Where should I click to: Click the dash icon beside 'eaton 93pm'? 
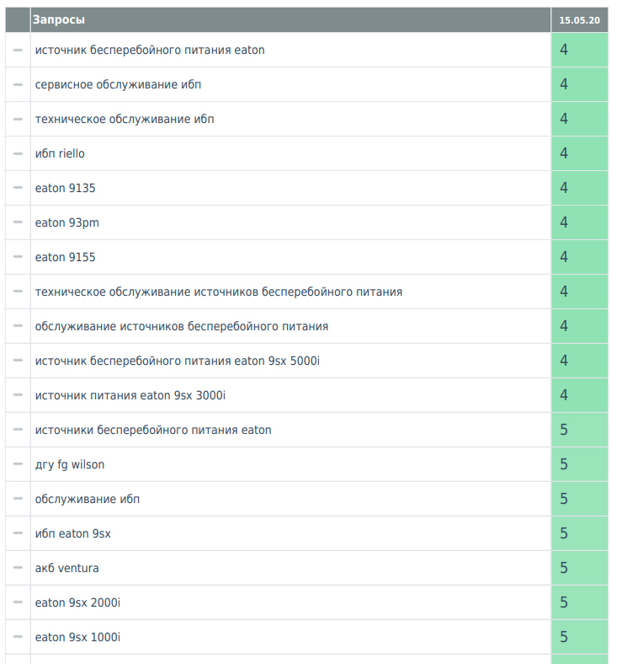click(18, 222)
